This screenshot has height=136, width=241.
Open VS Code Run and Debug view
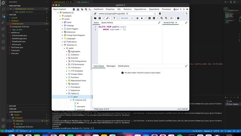(3, 22)
